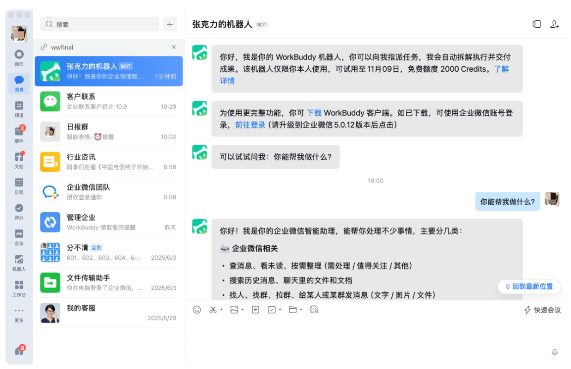Click the microphone voice input icon
This screenshot has width=571, height=369.
pos(555,352)
